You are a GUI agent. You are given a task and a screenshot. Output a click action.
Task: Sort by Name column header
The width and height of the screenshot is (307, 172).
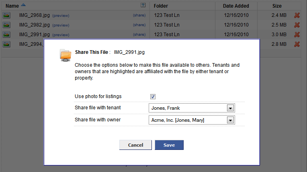(x=12, y=6)
